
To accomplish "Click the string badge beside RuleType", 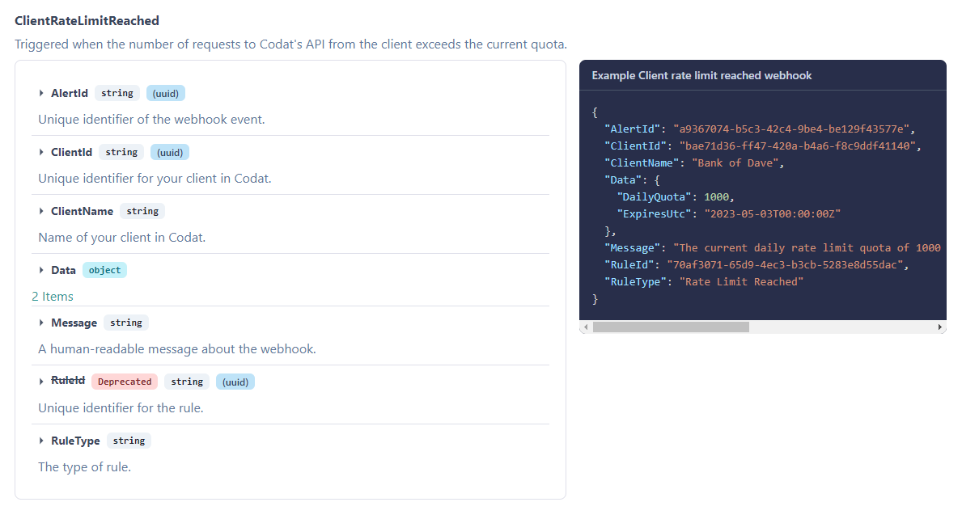I will pos(129,441).
